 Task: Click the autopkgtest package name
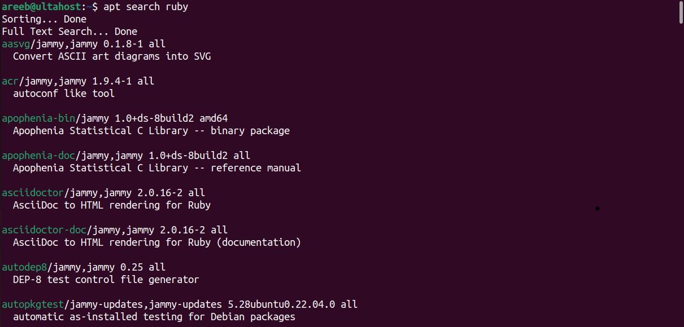pos(33,304)
